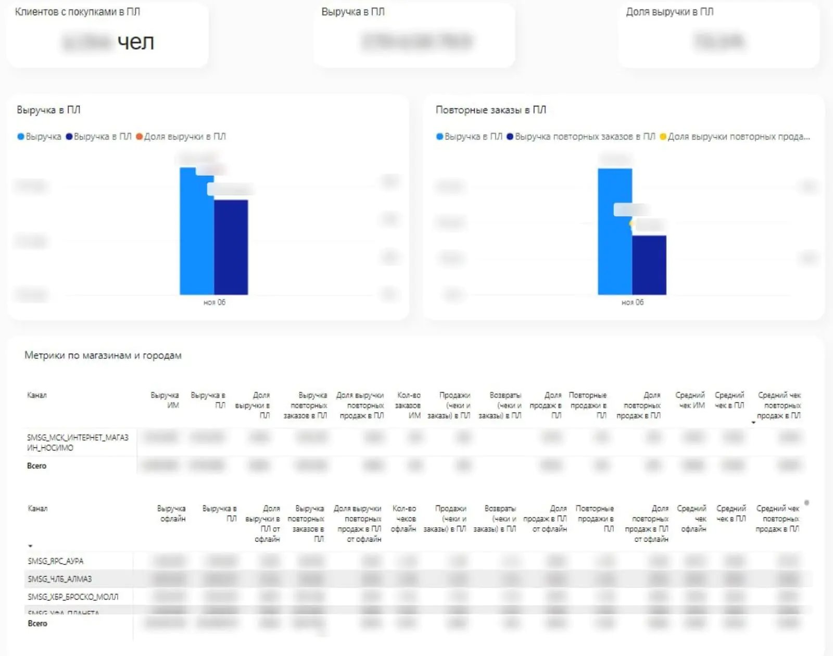This screenshot has height=656, width=833.
Task: Click the sort arrow under Канал in the offline table
Action: pos(30,546)
